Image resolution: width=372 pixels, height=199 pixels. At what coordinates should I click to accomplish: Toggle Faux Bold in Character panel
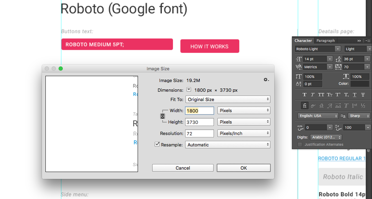[304, 94]
